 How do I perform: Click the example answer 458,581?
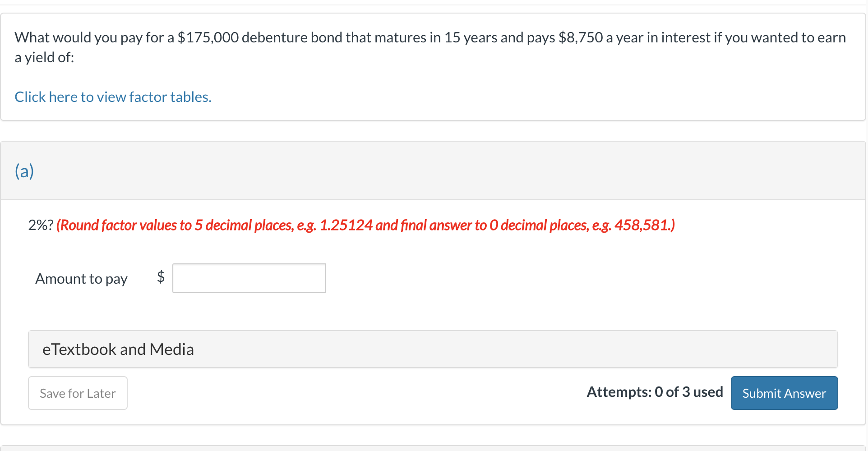(642, 225)
